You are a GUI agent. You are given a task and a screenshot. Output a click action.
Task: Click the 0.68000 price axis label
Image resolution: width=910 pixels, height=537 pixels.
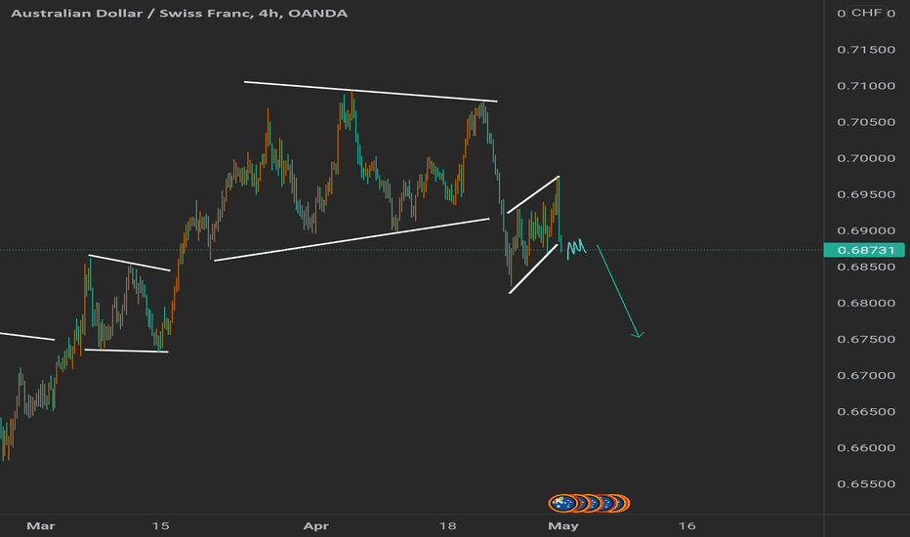pyautogui.click(x=866, y=303)
